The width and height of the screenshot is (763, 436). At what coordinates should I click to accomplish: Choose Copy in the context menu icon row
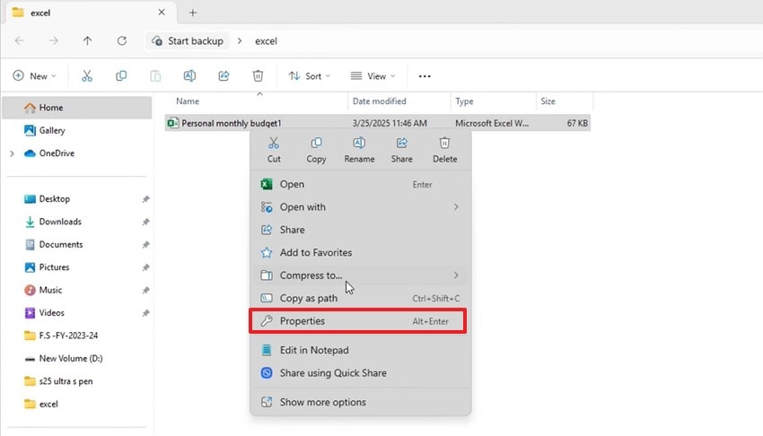click(316, 150)
